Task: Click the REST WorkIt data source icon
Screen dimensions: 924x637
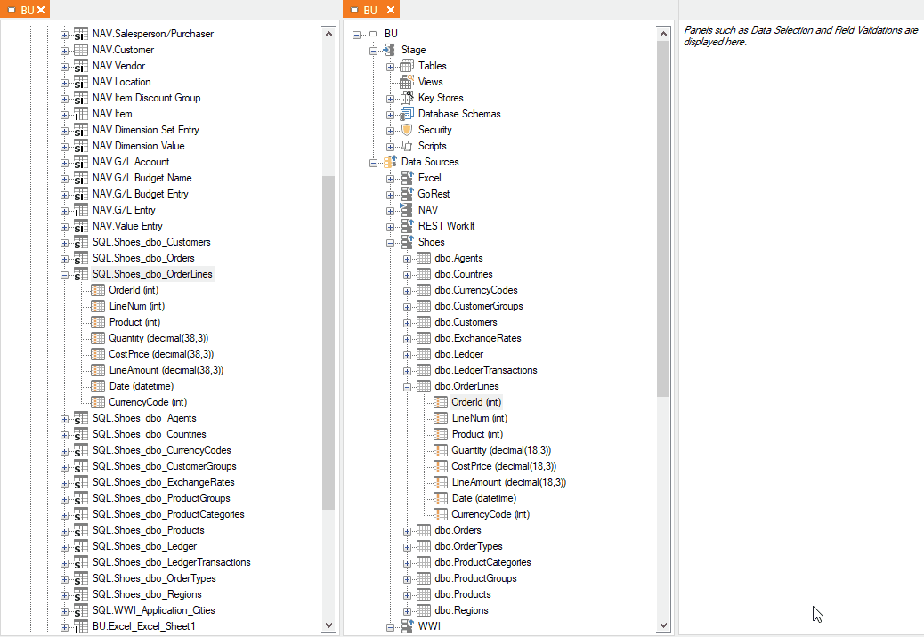Action: [407, 225]
